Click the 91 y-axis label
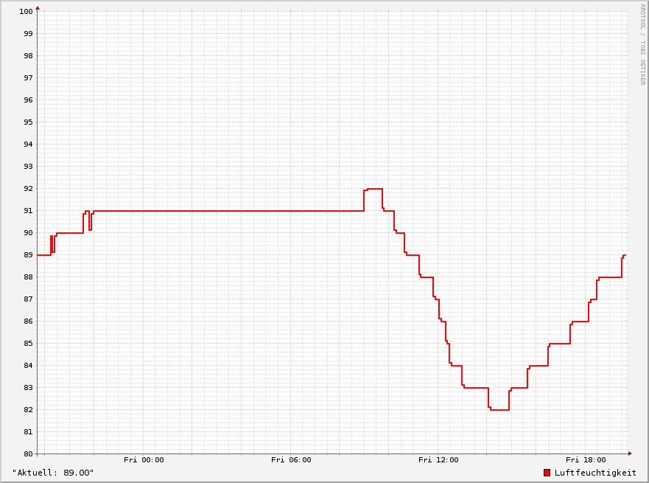This screenshot has width=649, height=483. tap(28, 210)
